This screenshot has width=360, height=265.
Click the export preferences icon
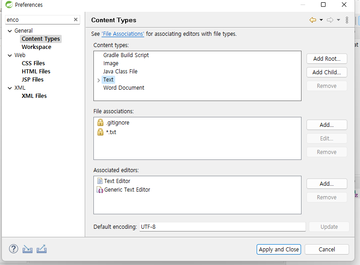pos(42,249)
